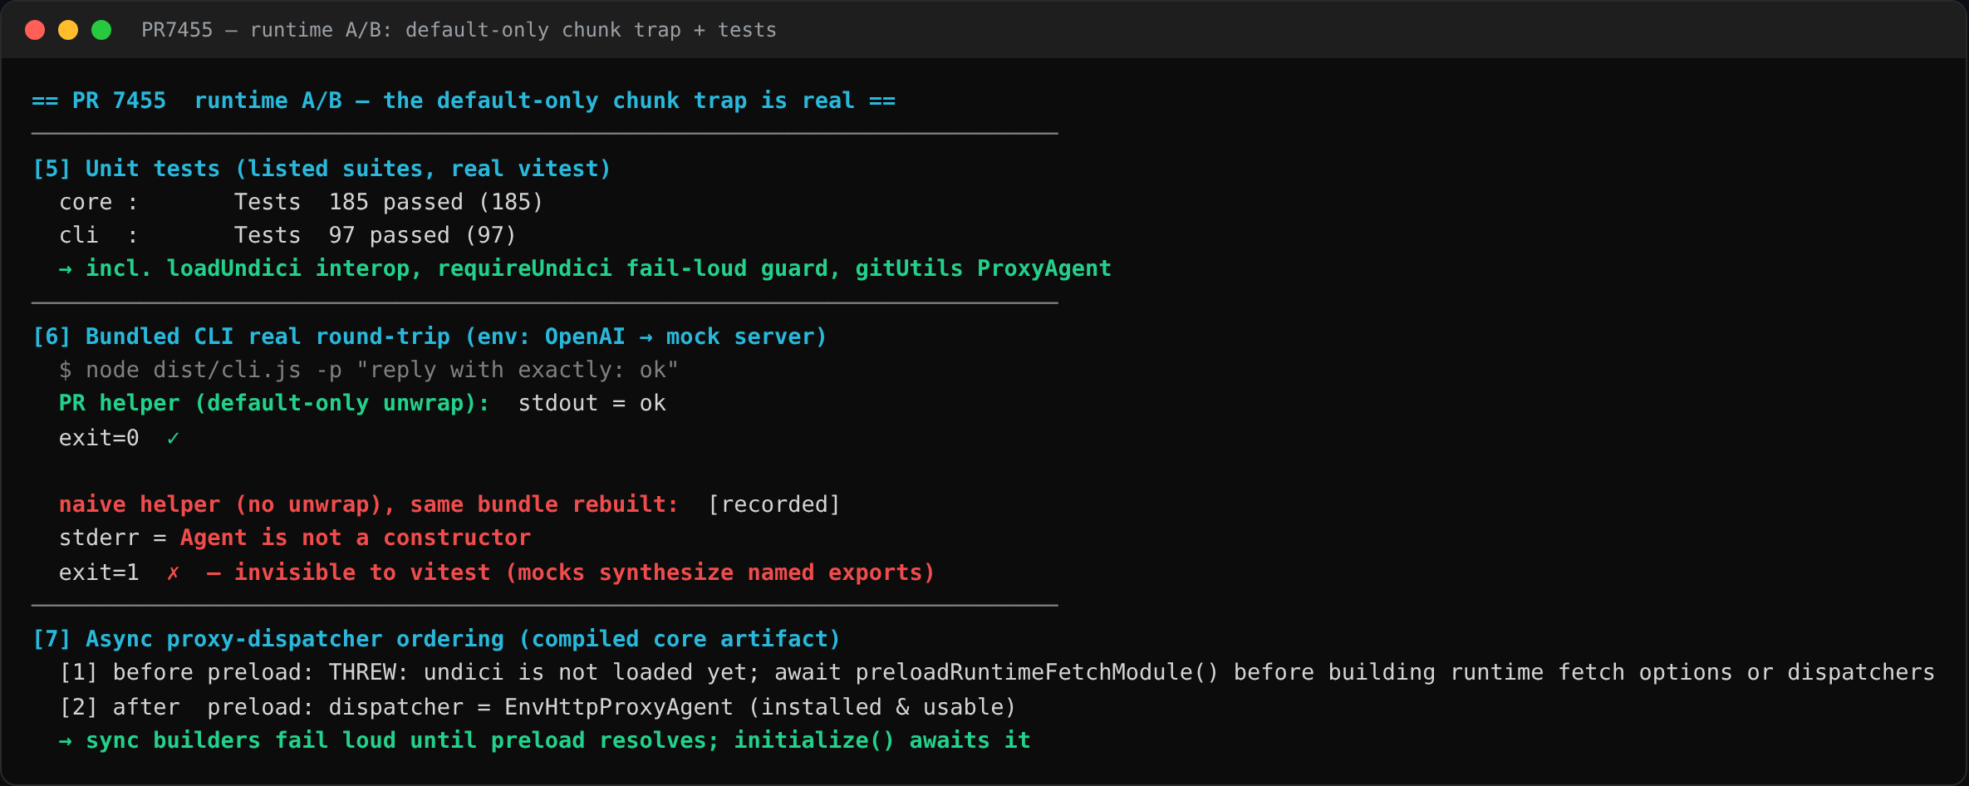Select the '[6] Bundled CLI real round-trip' heading

point(430,337)
